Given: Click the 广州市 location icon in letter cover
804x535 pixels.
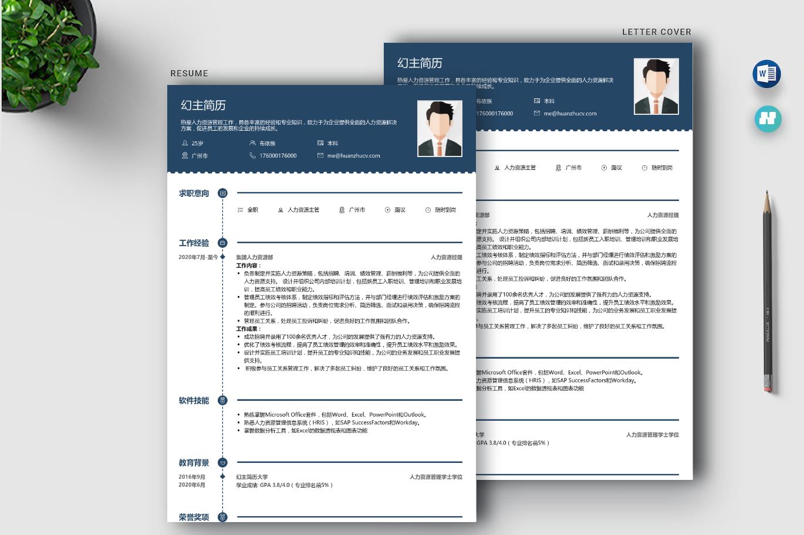Looking at the screenshot, I should tap(558, 168).
